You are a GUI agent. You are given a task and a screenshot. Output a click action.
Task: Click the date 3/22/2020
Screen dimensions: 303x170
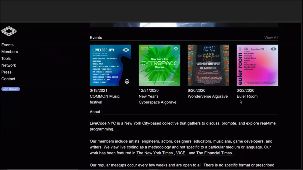click(245, 90)
